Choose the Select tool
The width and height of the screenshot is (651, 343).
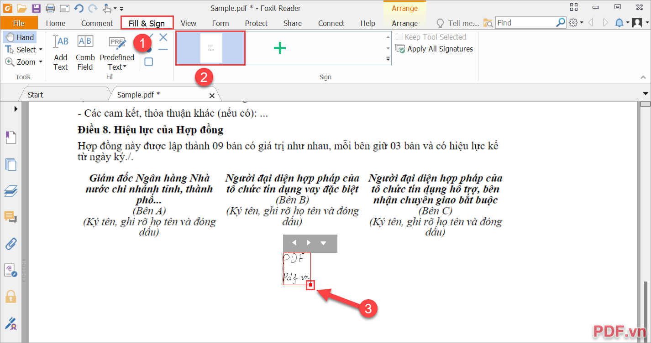[x=21, y=50]
